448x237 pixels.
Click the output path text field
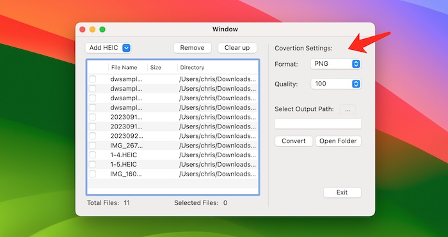click(318, 124)
